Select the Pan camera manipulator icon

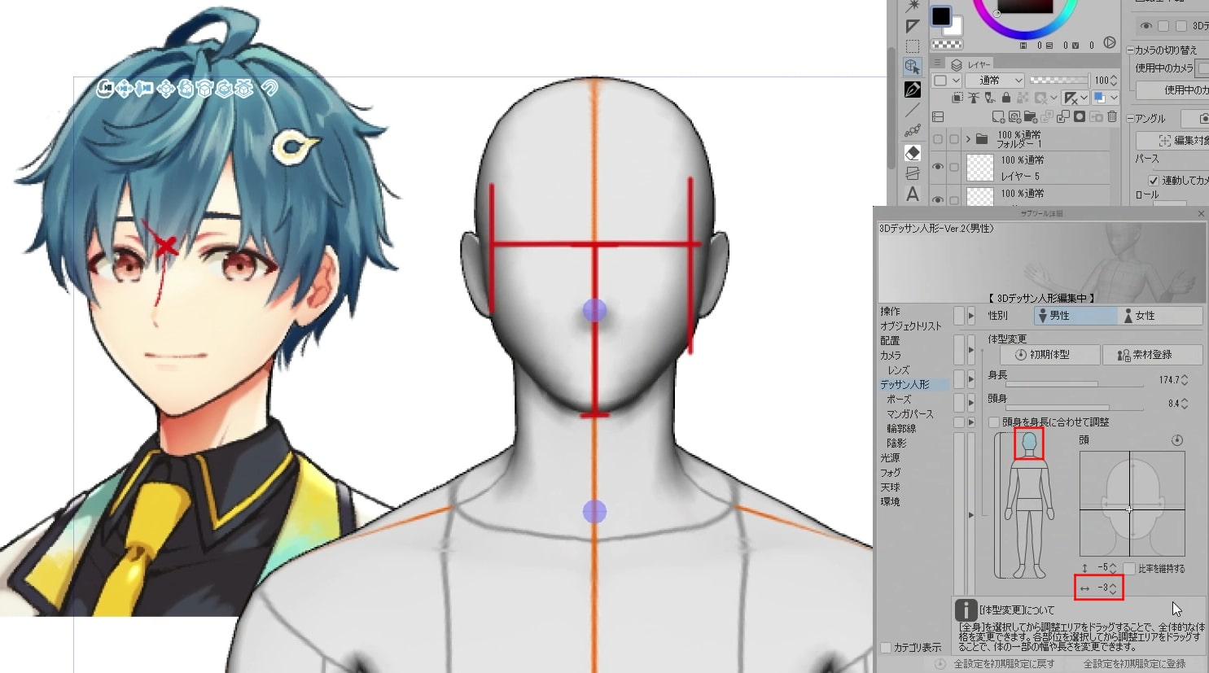[125, 88]
